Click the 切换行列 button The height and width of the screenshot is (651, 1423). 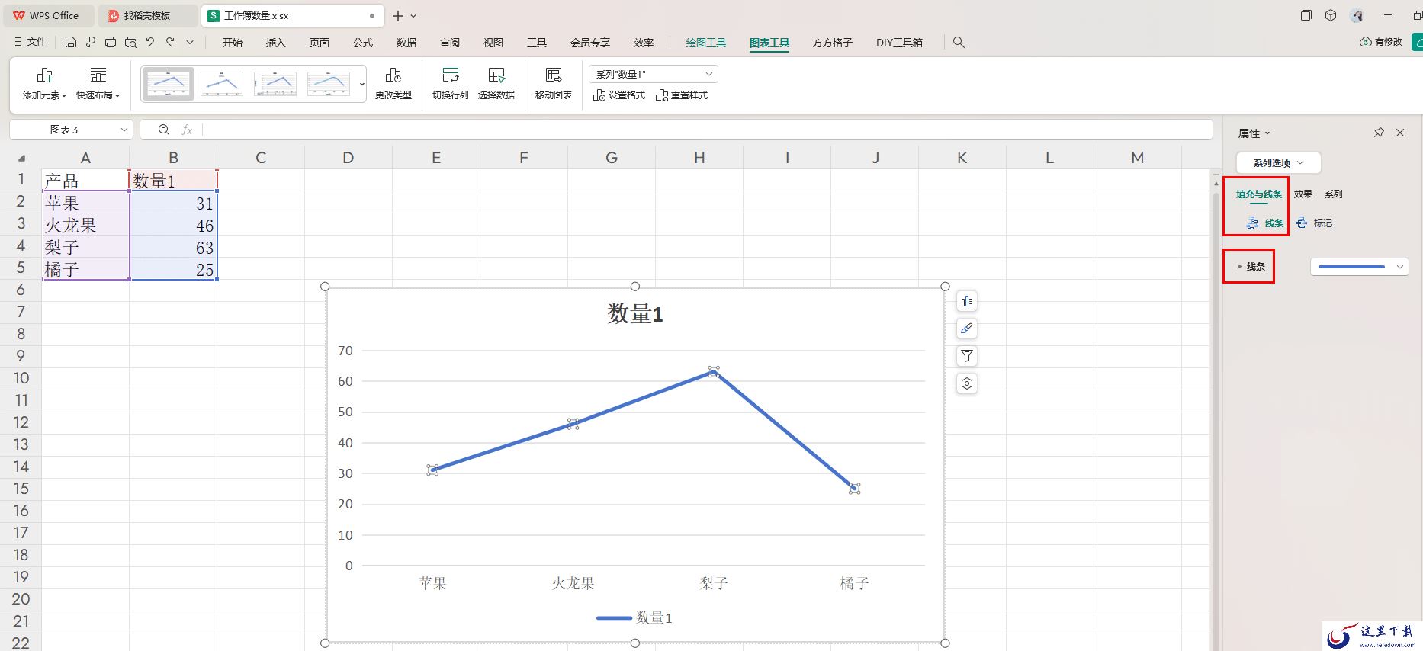pyautogui.click(x=450, y=84)
